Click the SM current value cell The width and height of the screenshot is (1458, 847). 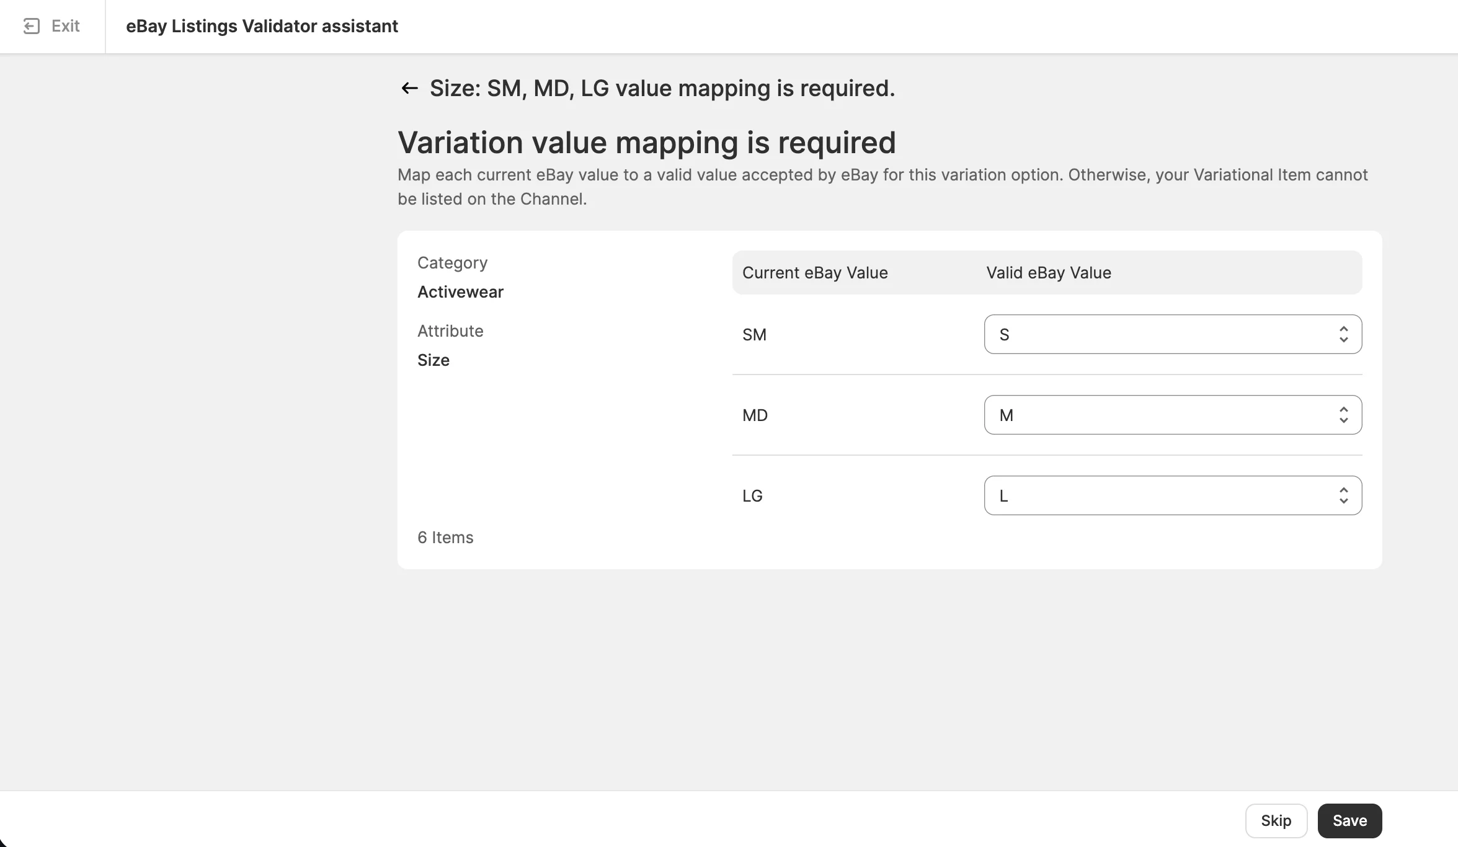point(754,335)
